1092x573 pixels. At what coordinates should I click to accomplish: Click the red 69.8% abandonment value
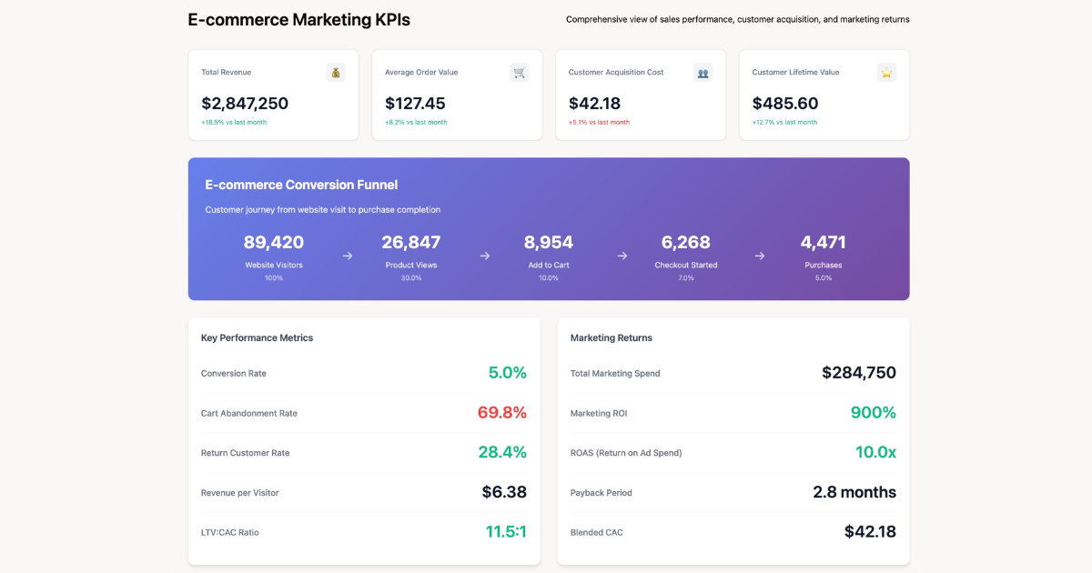click(x=502, y=412)
